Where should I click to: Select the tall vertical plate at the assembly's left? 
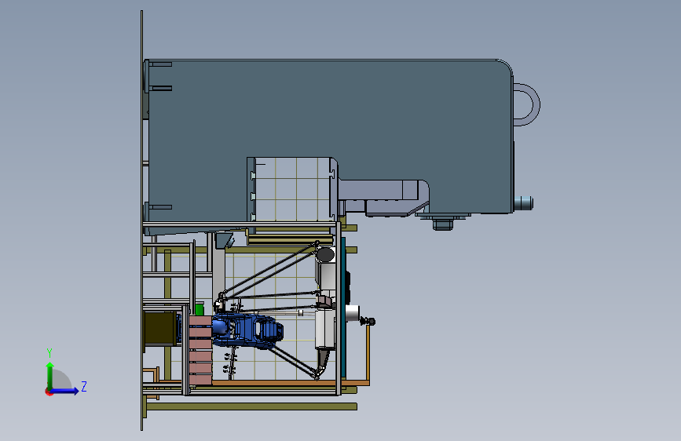pos(141,220)
